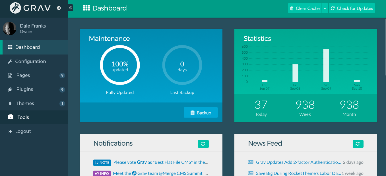Click the 938 Week statistic

pos(305,108)
